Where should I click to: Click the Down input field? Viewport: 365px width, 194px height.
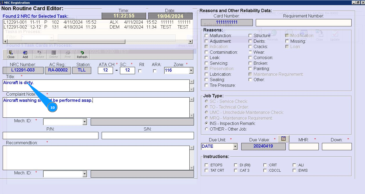coord(337,146)
